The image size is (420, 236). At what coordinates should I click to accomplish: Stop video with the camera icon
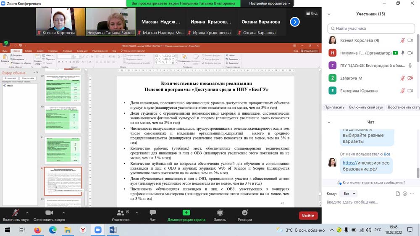pos(49,213)
